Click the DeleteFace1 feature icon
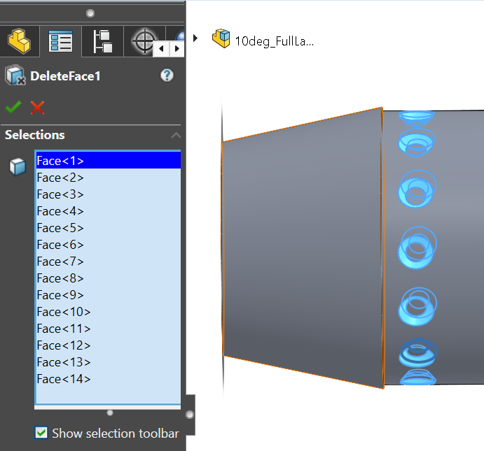This screenshot has width=484, height=451. tap(15, 76)
